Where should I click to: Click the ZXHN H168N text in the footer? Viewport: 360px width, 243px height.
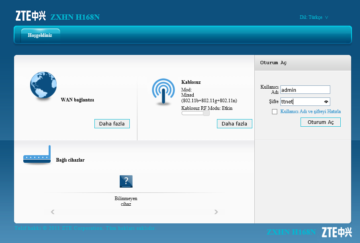291,232
